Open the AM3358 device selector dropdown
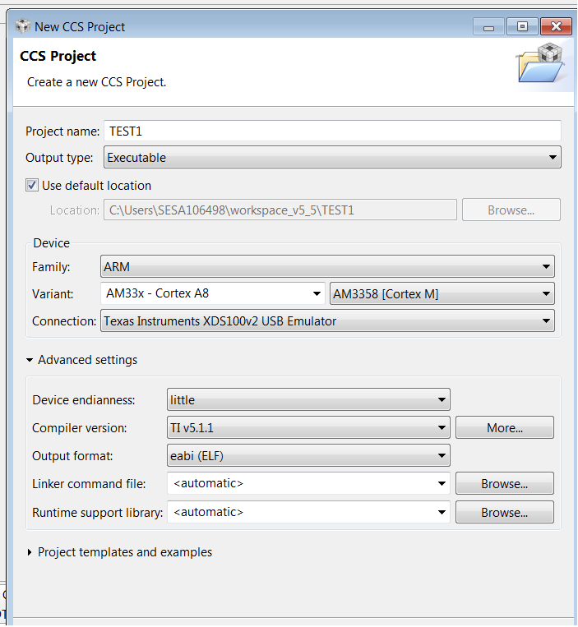The width and height of the screenshot is (578, 627). click(x=442, y=293)
